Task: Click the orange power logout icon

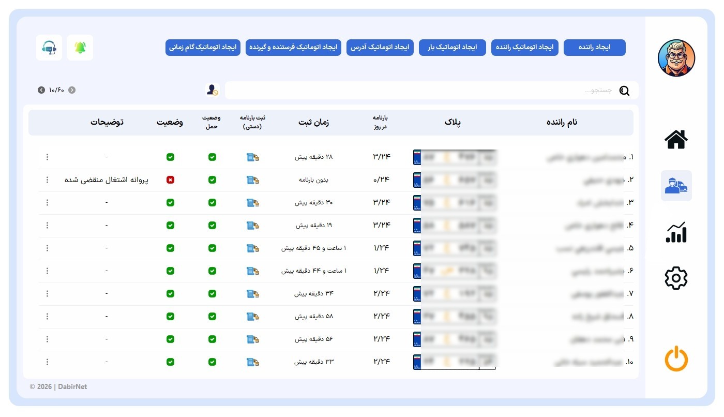Action: (676, 359)
